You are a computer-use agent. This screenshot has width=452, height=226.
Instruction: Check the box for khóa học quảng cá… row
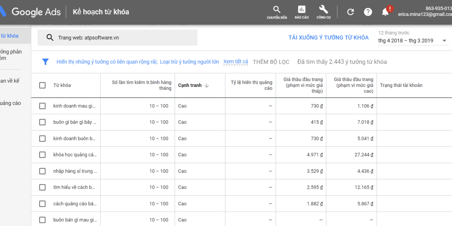pyautogui.click(x=42, y=155)
